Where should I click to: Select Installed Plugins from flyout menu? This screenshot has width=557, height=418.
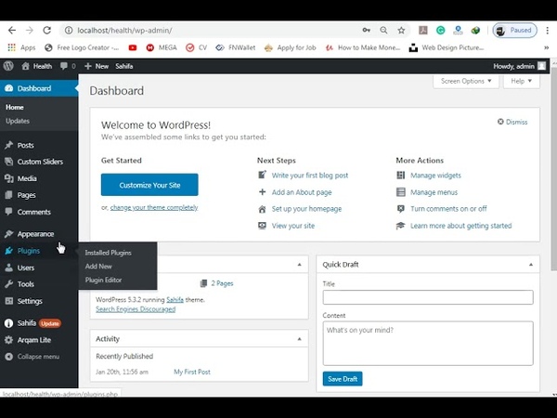pos(108,253)
